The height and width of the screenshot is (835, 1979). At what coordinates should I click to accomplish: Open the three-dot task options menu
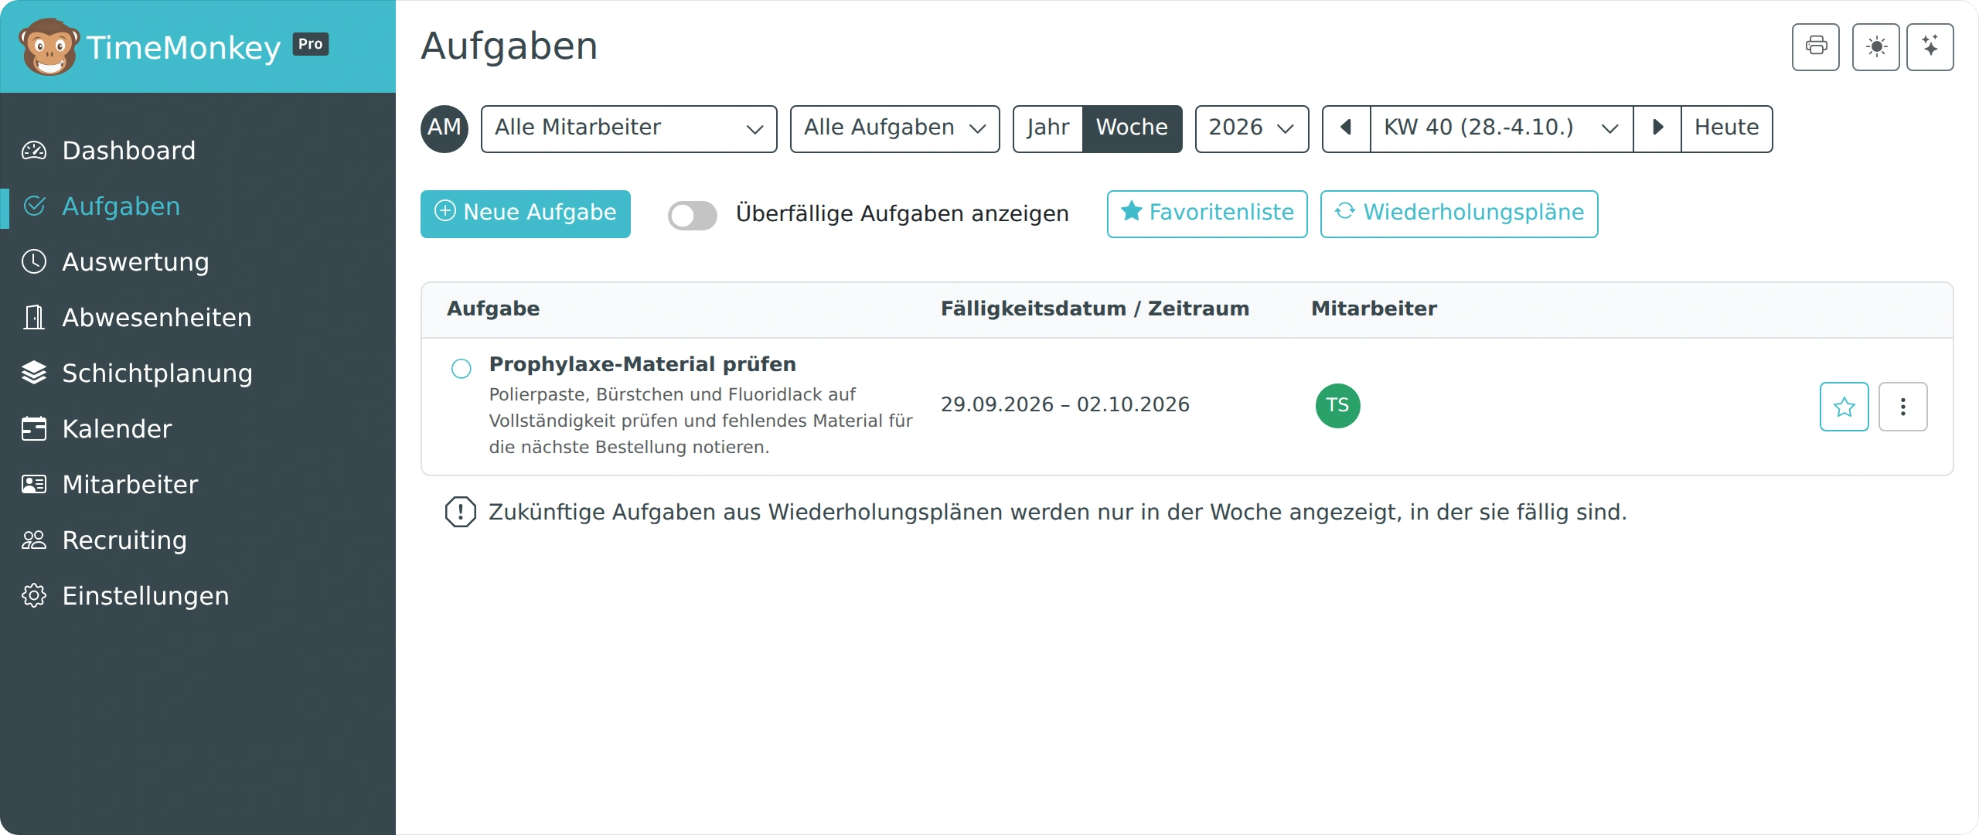click(x=1903, y=407)
